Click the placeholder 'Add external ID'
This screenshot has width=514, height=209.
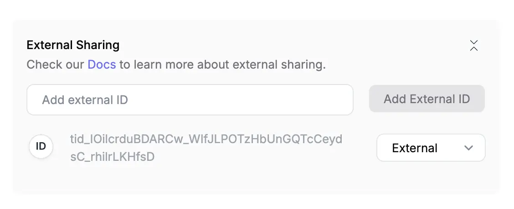(x=85, y=100)
